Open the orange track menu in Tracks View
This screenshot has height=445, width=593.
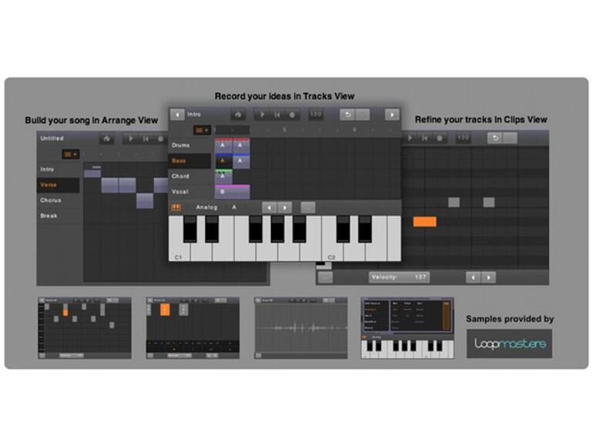202,130
